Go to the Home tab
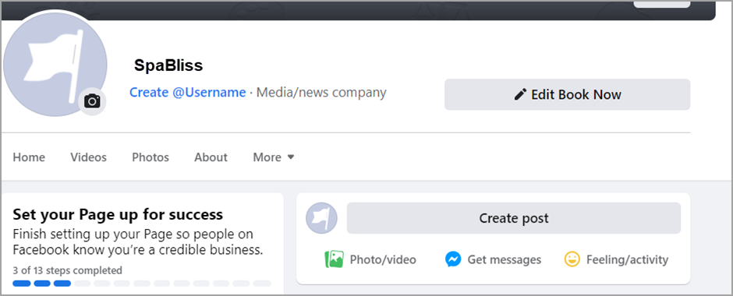 tap(29, 157)
